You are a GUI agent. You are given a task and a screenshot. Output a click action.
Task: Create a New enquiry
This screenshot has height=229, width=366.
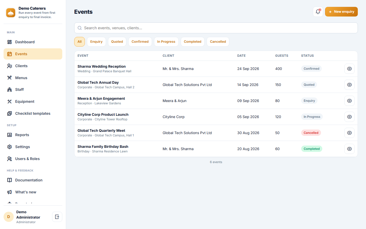point(341,12)
